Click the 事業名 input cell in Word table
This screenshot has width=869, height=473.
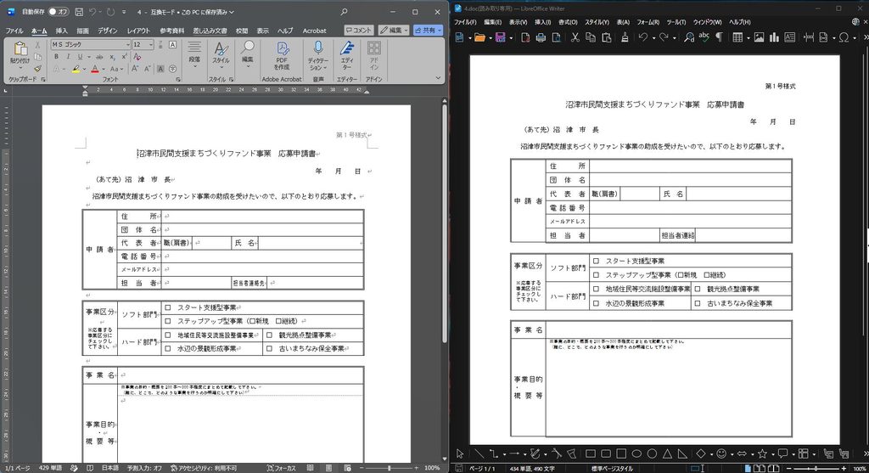click(x=240, y=375)
